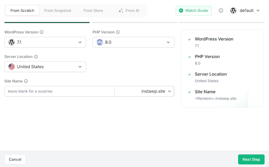Switch to the From Store tab
The width and height of the screenshot is (269, 167).
tap(93, 10)
